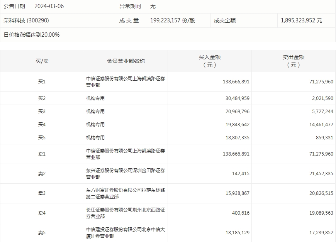Click the 买入金额 (元) column header
The image size is (336, 242).
coord(210,61)
